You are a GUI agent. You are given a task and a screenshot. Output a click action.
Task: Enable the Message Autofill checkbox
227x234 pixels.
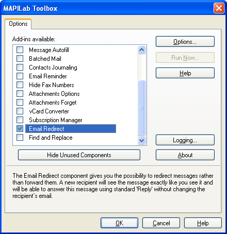click(x=20, y=50)
